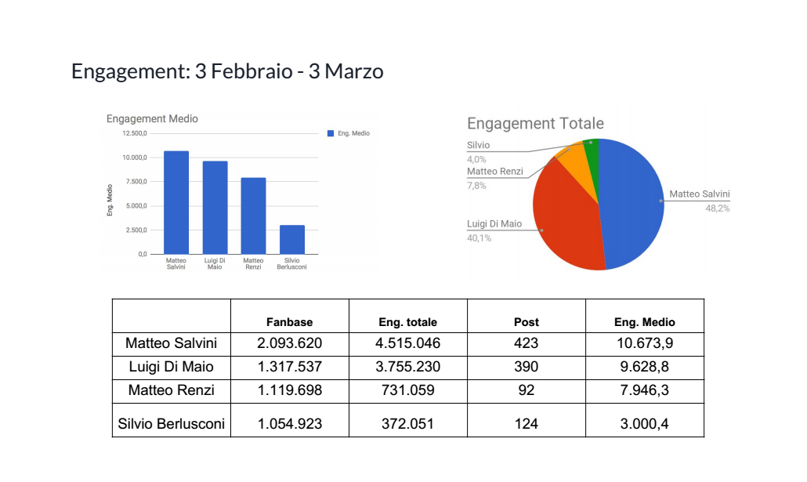Image resolution: width=807 pixels, height=482 pixels.
Task: Click the Engagement Medio chart title
Action: click(152, 119)
